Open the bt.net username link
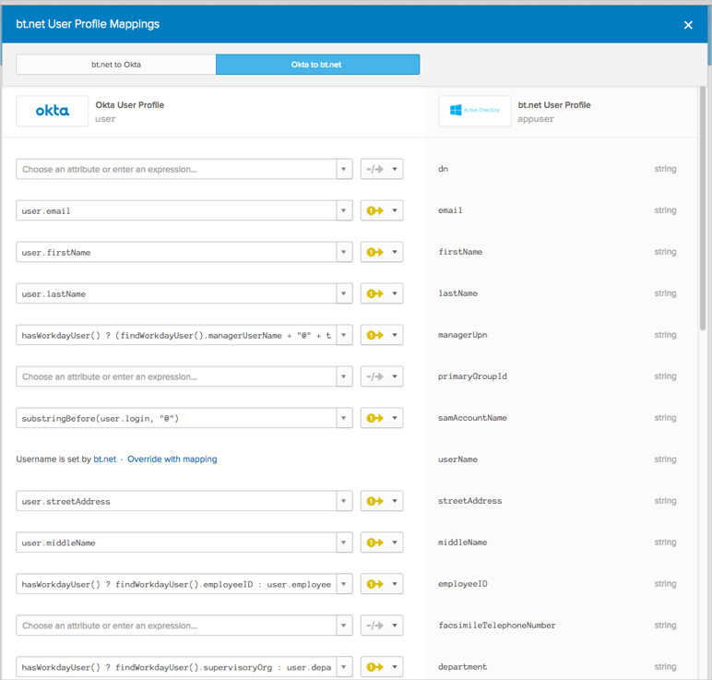Screen dimensions: 712x680 click(x=104, y=459)
